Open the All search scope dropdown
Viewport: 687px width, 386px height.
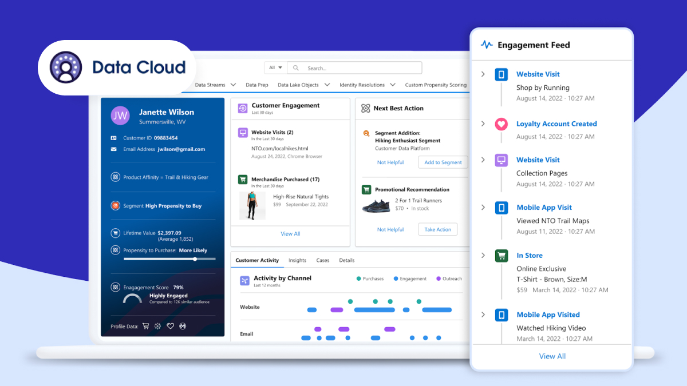pos(275,67)
